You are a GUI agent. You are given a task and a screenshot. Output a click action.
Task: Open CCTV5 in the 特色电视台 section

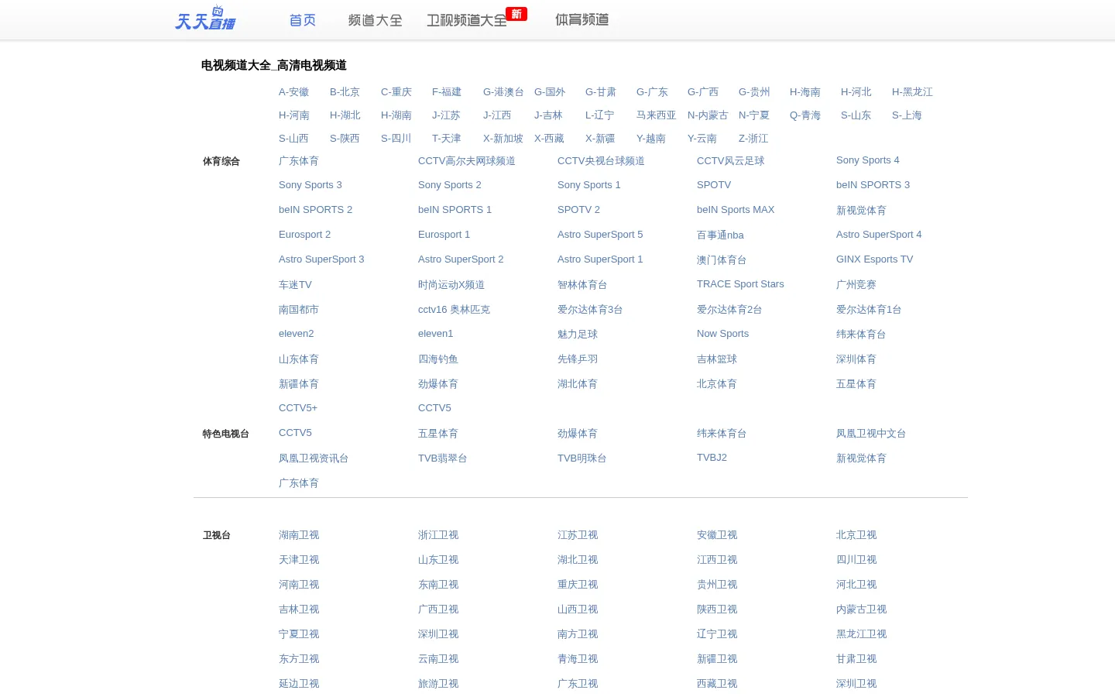(295, 433)
